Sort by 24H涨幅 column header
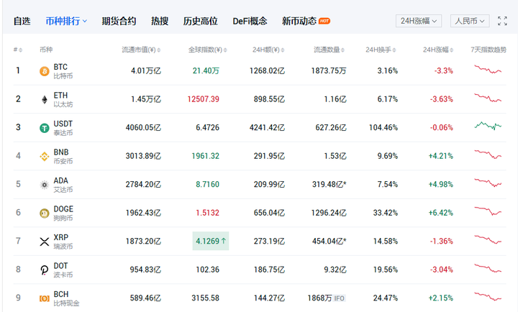This screenshot has width=518, height=312. (438, 50)
